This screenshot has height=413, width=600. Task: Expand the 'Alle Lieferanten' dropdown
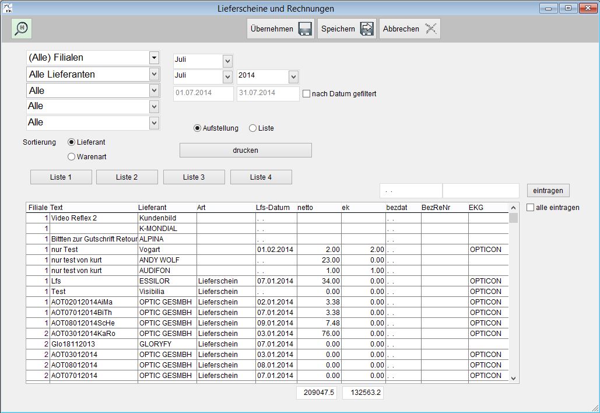154,74
